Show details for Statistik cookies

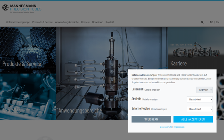(x=150, y=99)
